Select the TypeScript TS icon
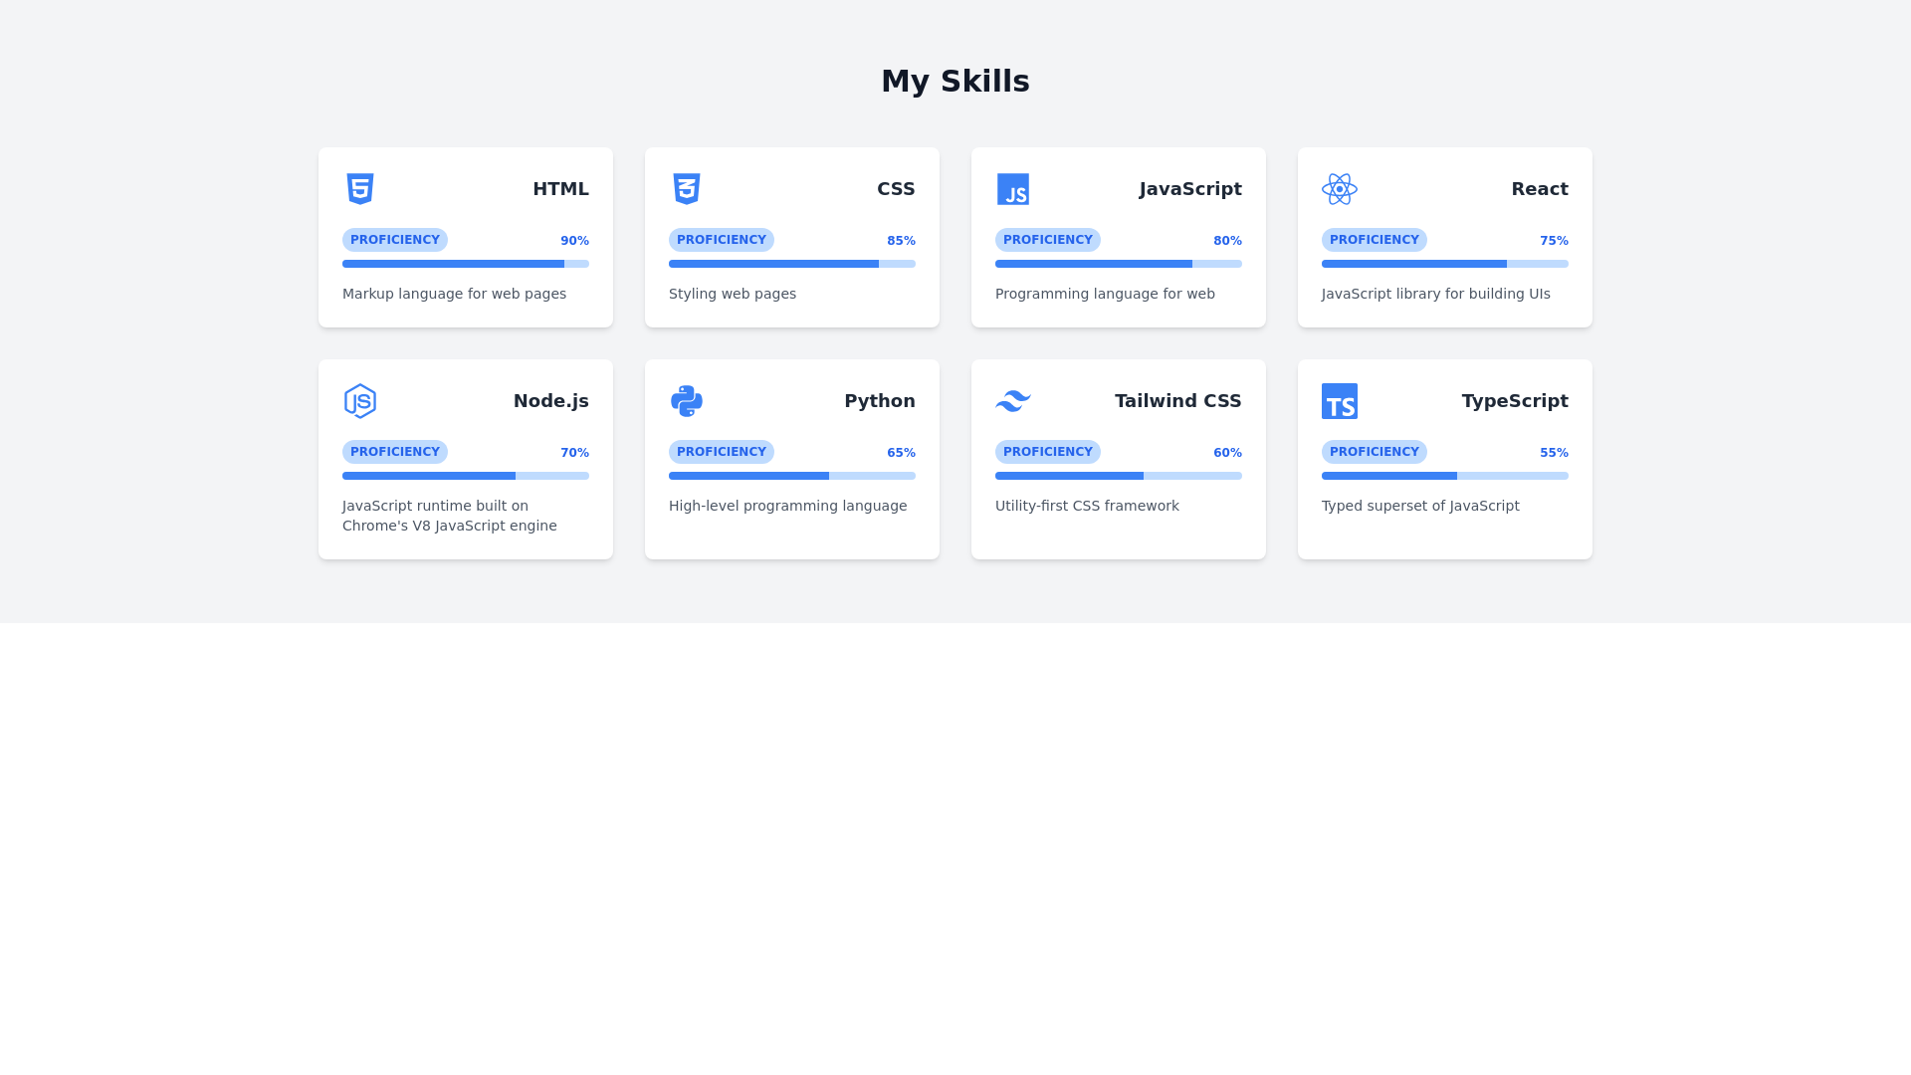This screenshot has width=1911, height=1075. (x=1340, y=400)
